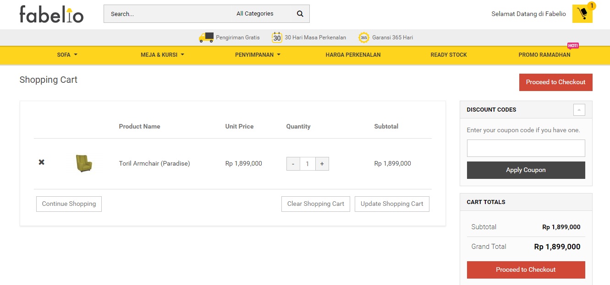Click the CART TOTALS heading
The height and width of the screenshot is (285, 610).
(x=486, y=202)
